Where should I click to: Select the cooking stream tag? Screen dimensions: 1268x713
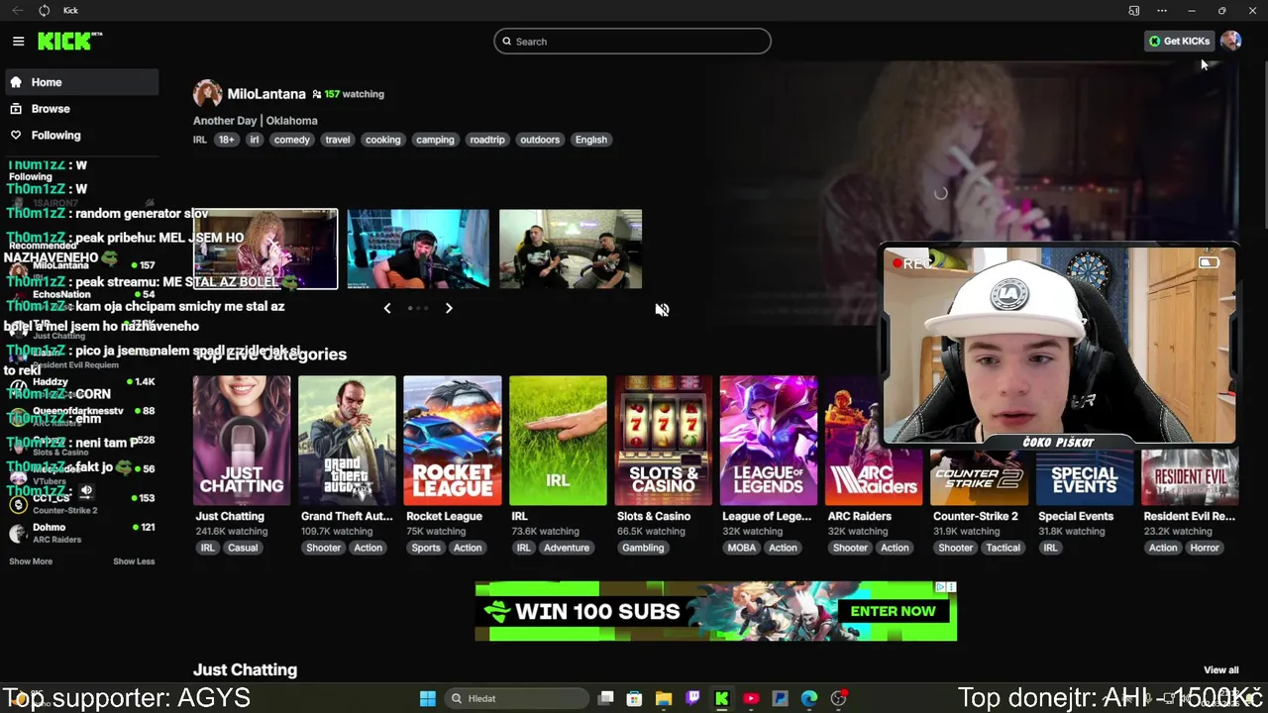382,140
